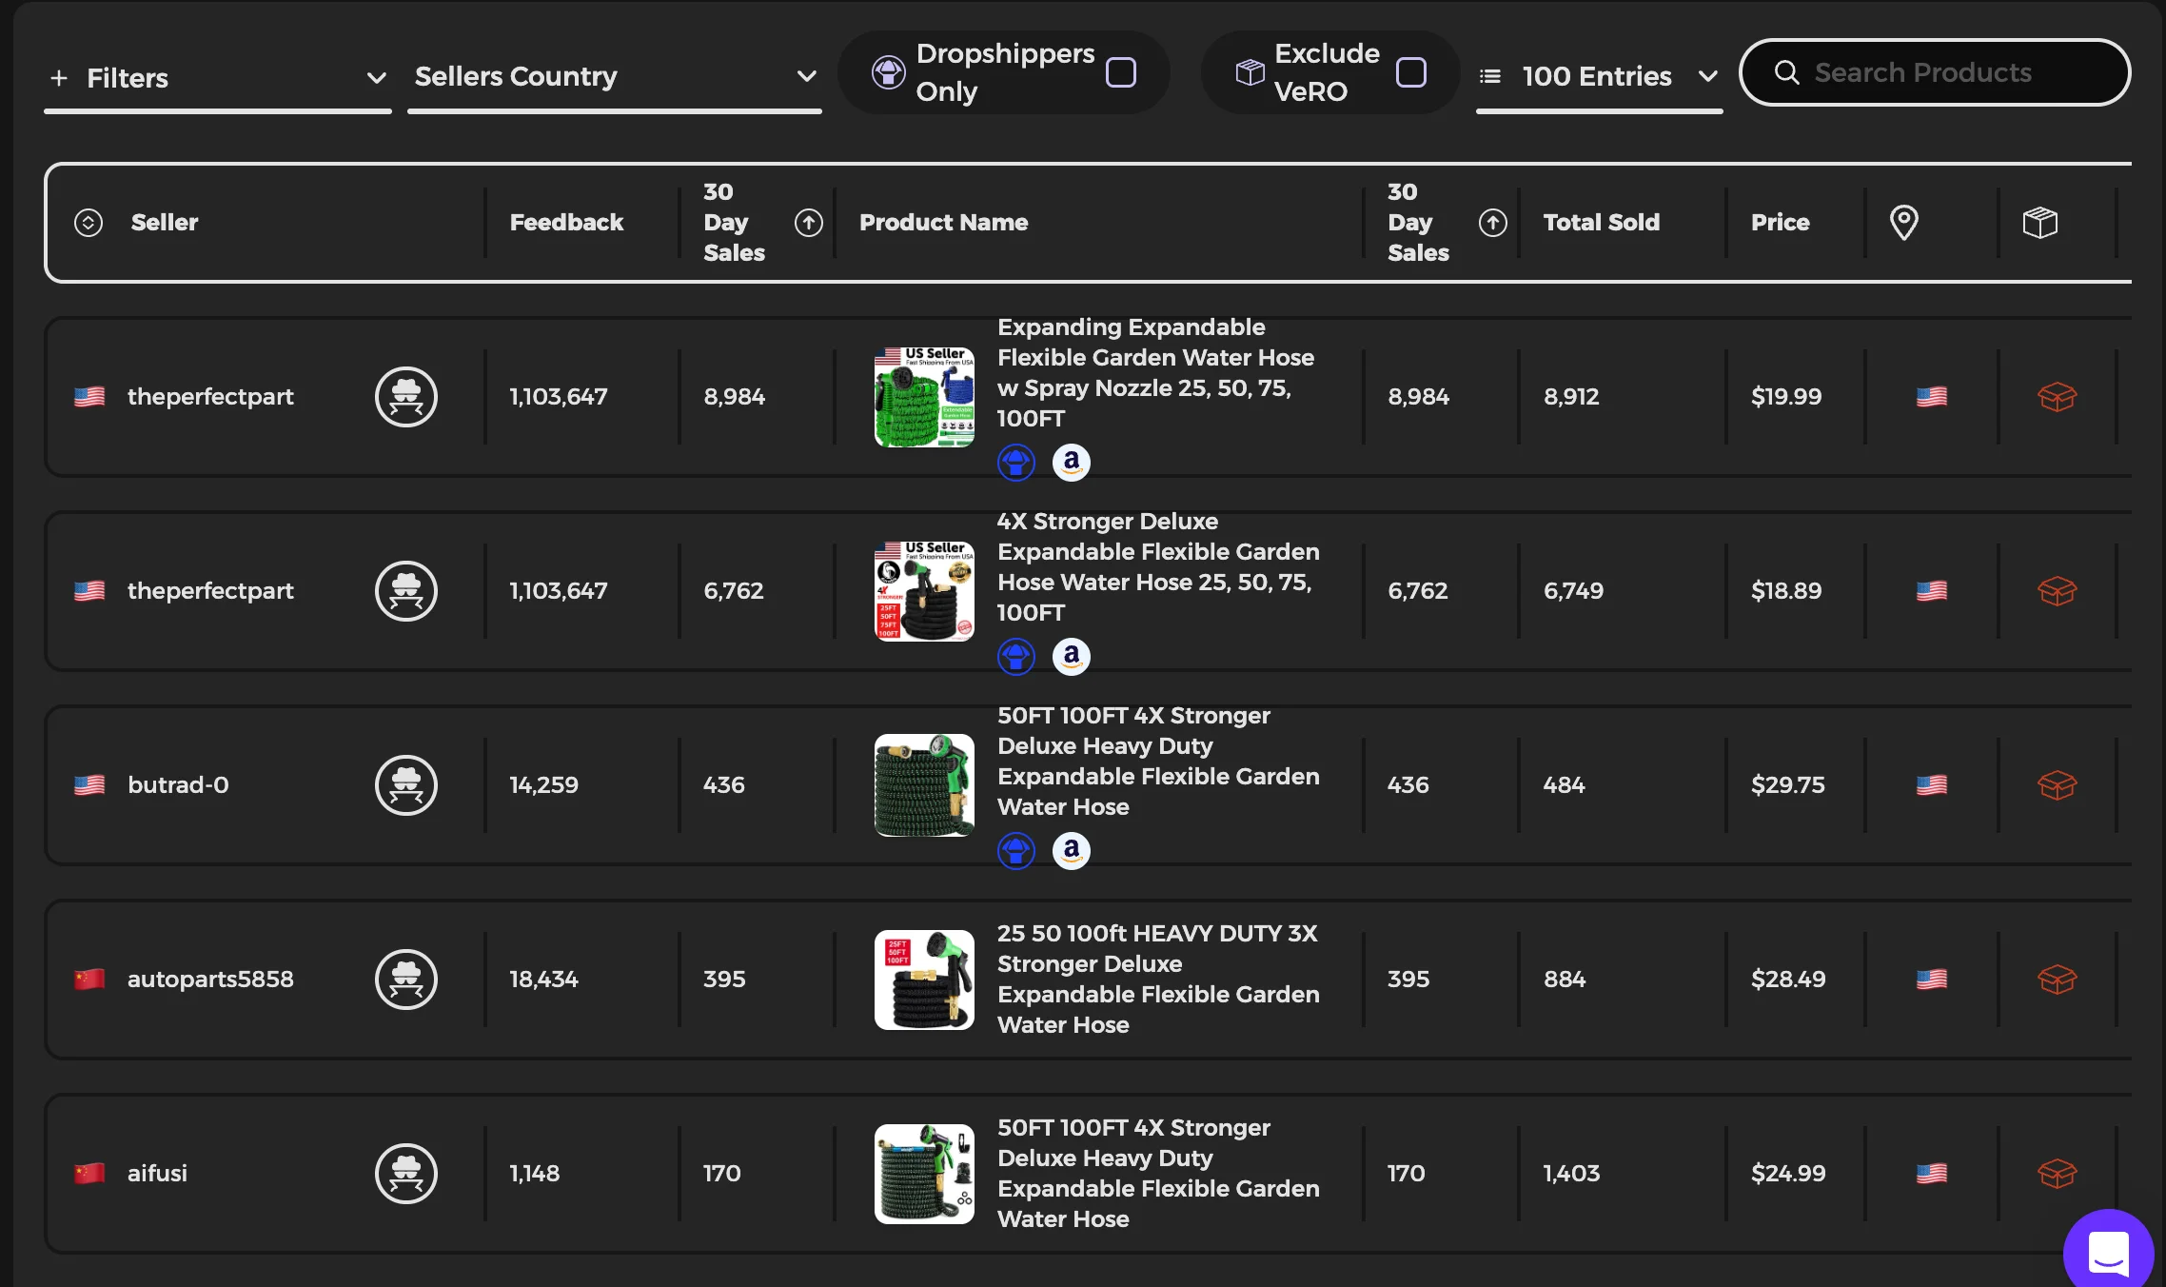Click feedback value 1,148
The image size is (2166, 1287).
coord(535,1174)
